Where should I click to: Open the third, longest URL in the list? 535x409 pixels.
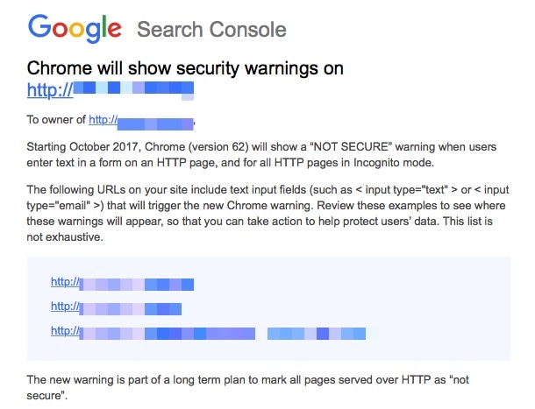(x=153, y=332)
